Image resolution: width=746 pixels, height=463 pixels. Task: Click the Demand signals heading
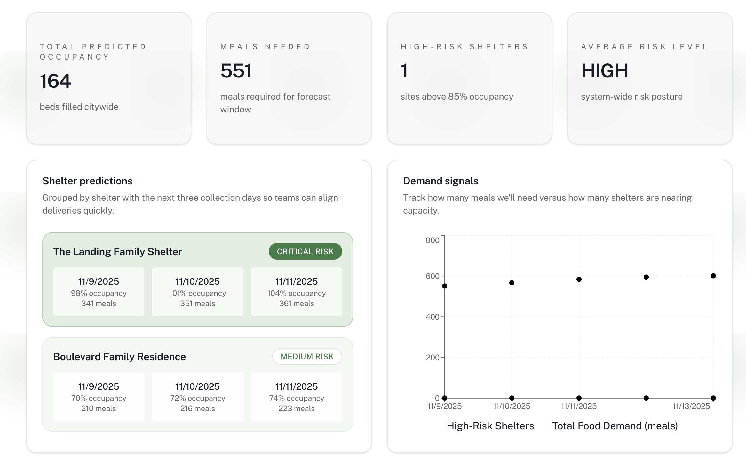click(440, 181)
